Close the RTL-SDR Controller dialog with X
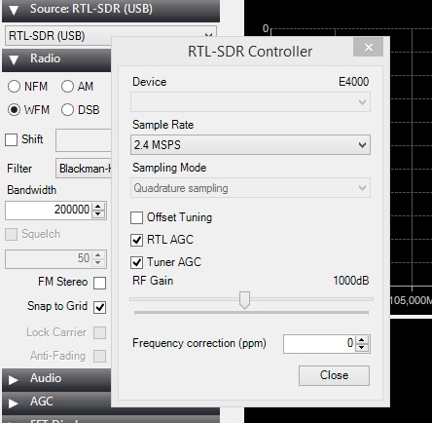The width and height of the screenshot is (432, 423). click(x=369, y=47)
